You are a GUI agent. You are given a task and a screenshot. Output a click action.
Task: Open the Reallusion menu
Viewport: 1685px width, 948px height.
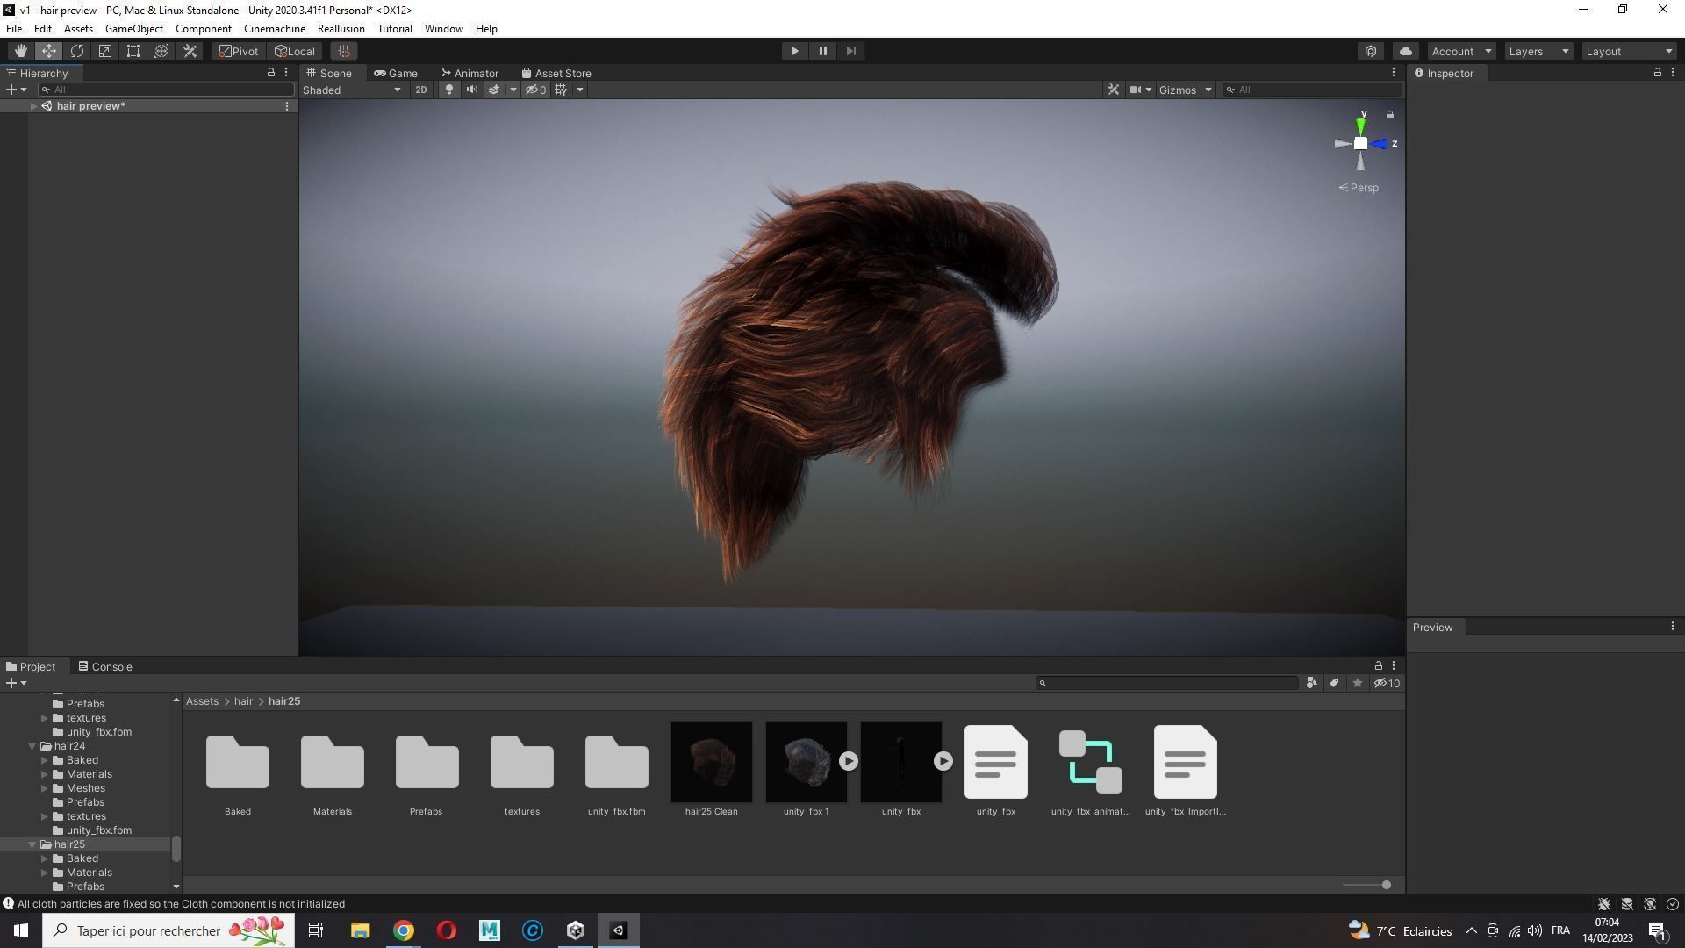pyautogui.click(x=341, y=29)
